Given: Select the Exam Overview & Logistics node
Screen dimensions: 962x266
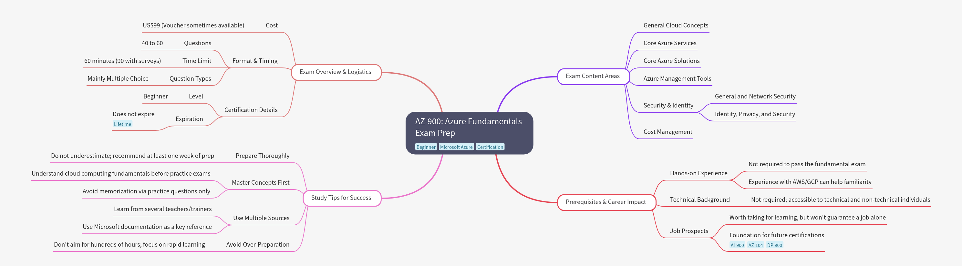Looking at the screenshot, I should 336,72.
